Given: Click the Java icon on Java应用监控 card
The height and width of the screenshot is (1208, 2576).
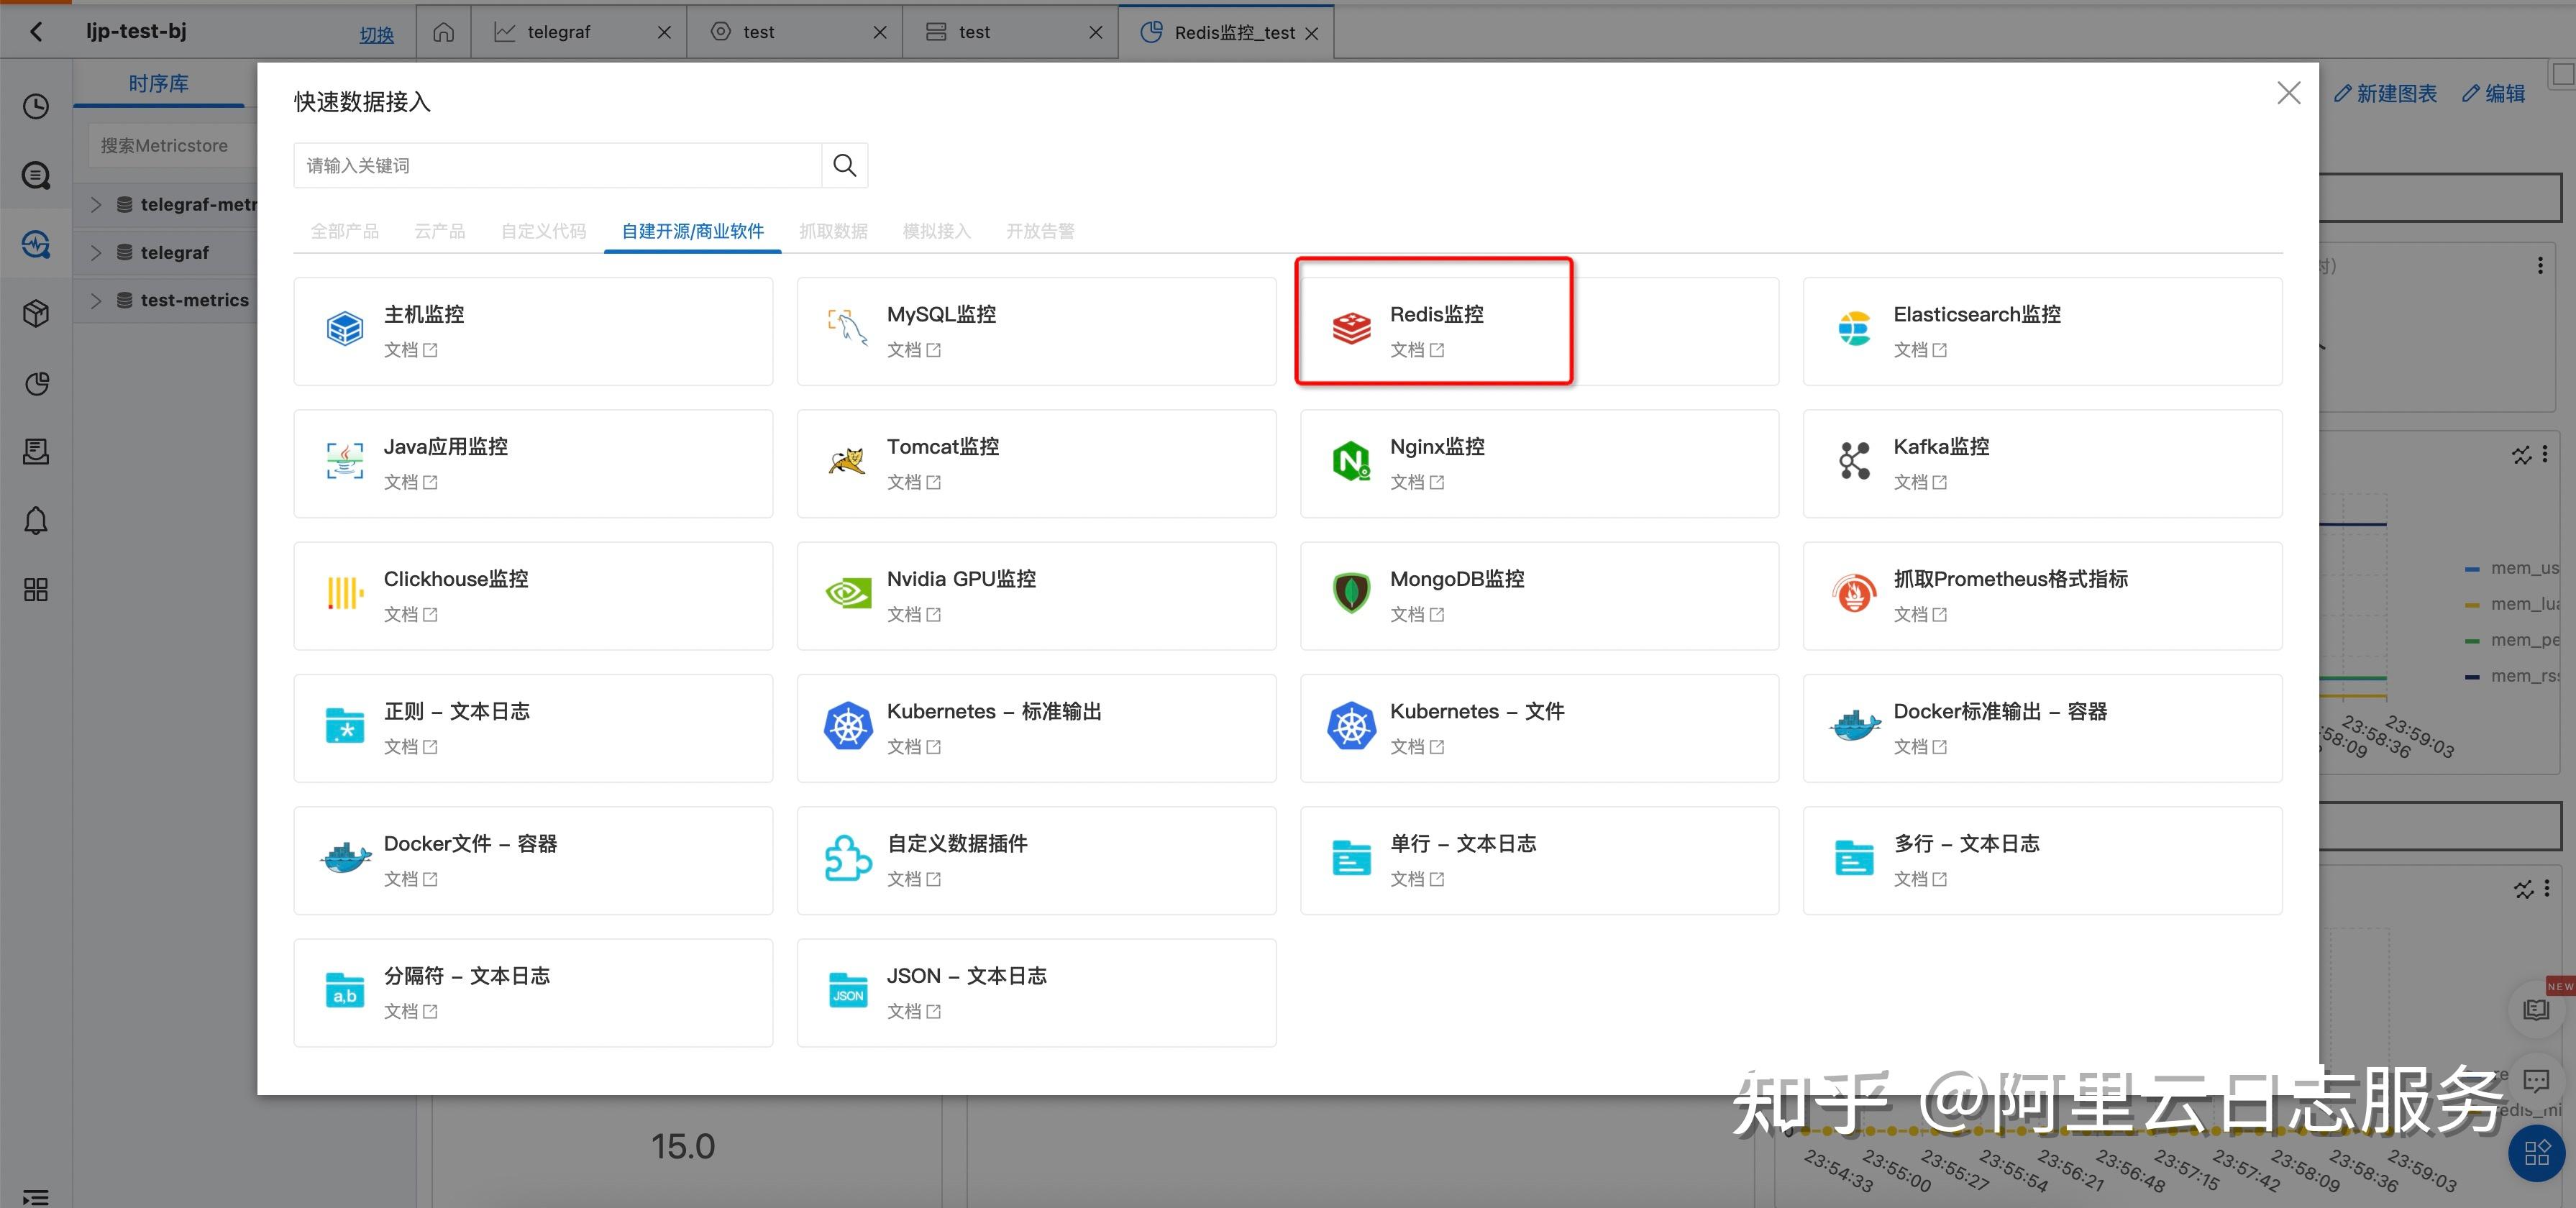Looking at the screenshot, I should tap(344, 460).
